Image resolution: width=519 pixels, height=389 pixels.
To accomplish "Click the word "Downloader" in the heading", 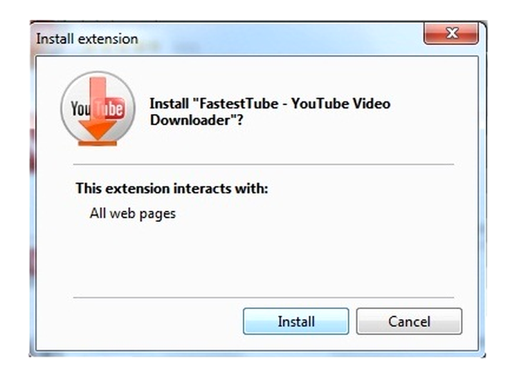I will click(x=190, y=120).
